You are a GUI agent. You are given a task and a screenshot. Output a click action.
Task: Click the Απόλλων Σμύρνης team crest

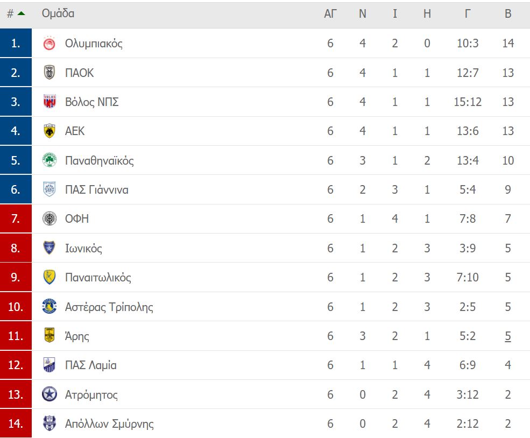point(50,423)
